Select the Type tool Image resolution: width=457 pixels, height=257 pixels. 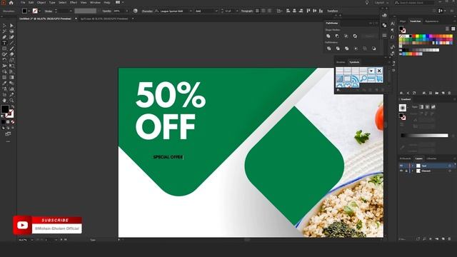[4, 43]
